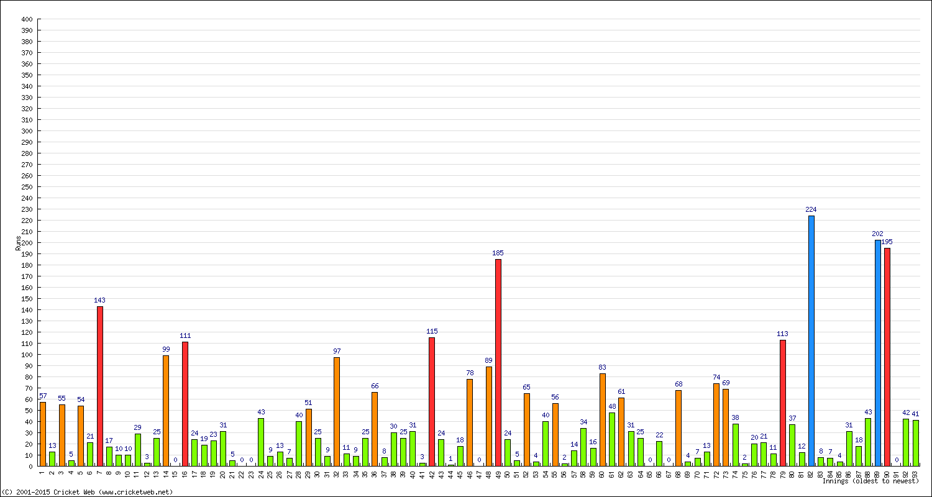Select the green bar labeled 38

pyautogui.click(x=735, y=445)
